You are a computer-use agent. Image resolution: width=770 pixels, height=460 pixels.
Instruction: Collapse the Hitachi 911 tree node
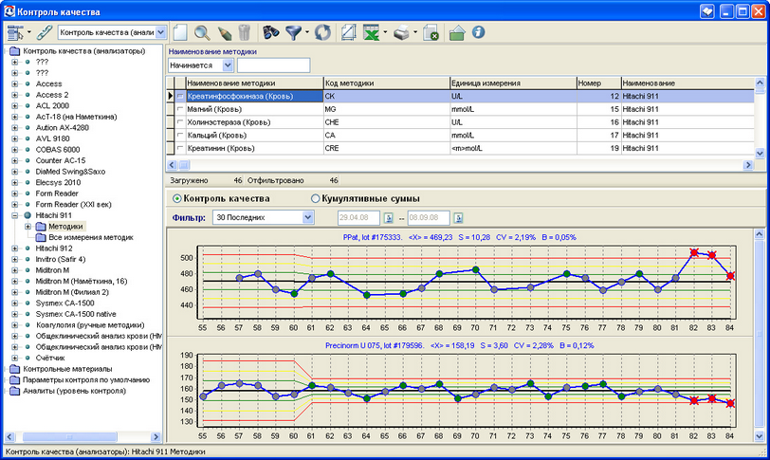(x=15, y=215)
